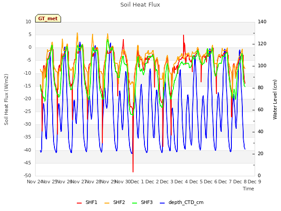Click the green SHF3 legend swatch
The image size is (281, 211).
135,203
